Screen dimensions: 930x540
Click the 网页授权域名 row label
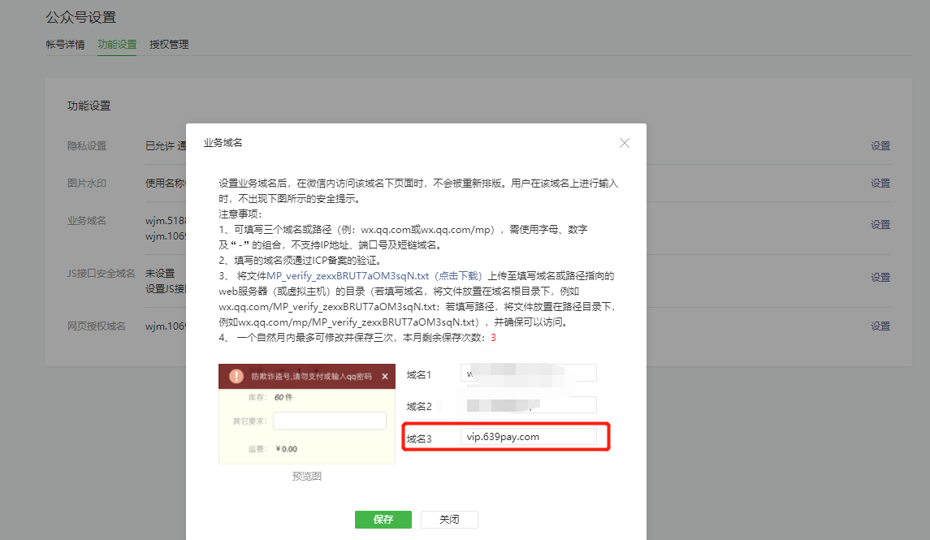[x=97, y=326]
